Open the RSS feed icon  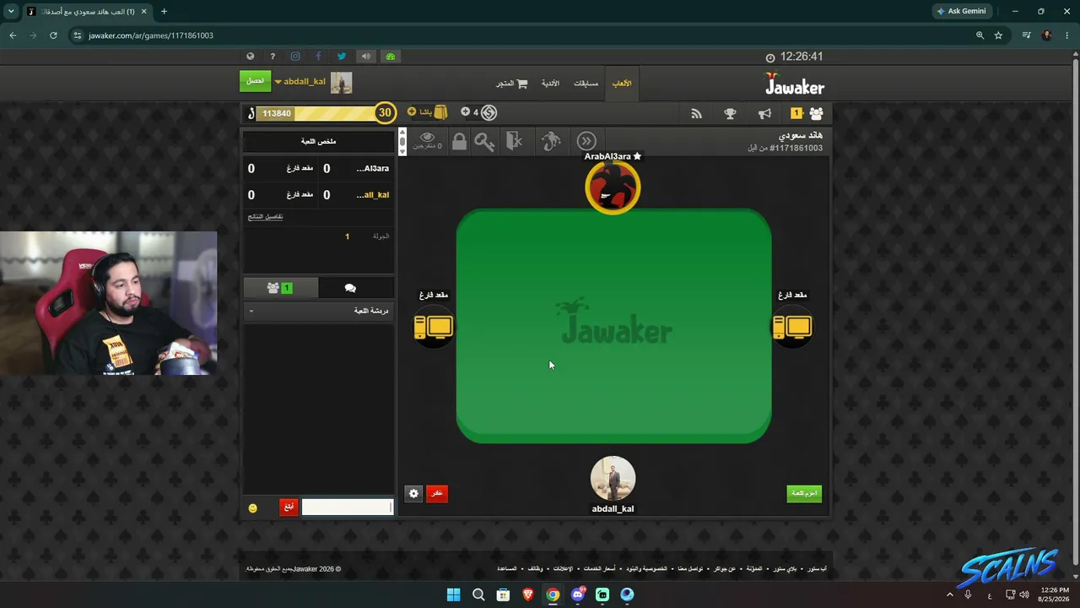[x=696, y=113]
